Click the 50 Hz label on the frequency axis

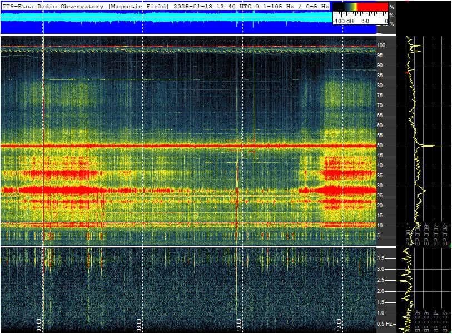coord(381,146)
